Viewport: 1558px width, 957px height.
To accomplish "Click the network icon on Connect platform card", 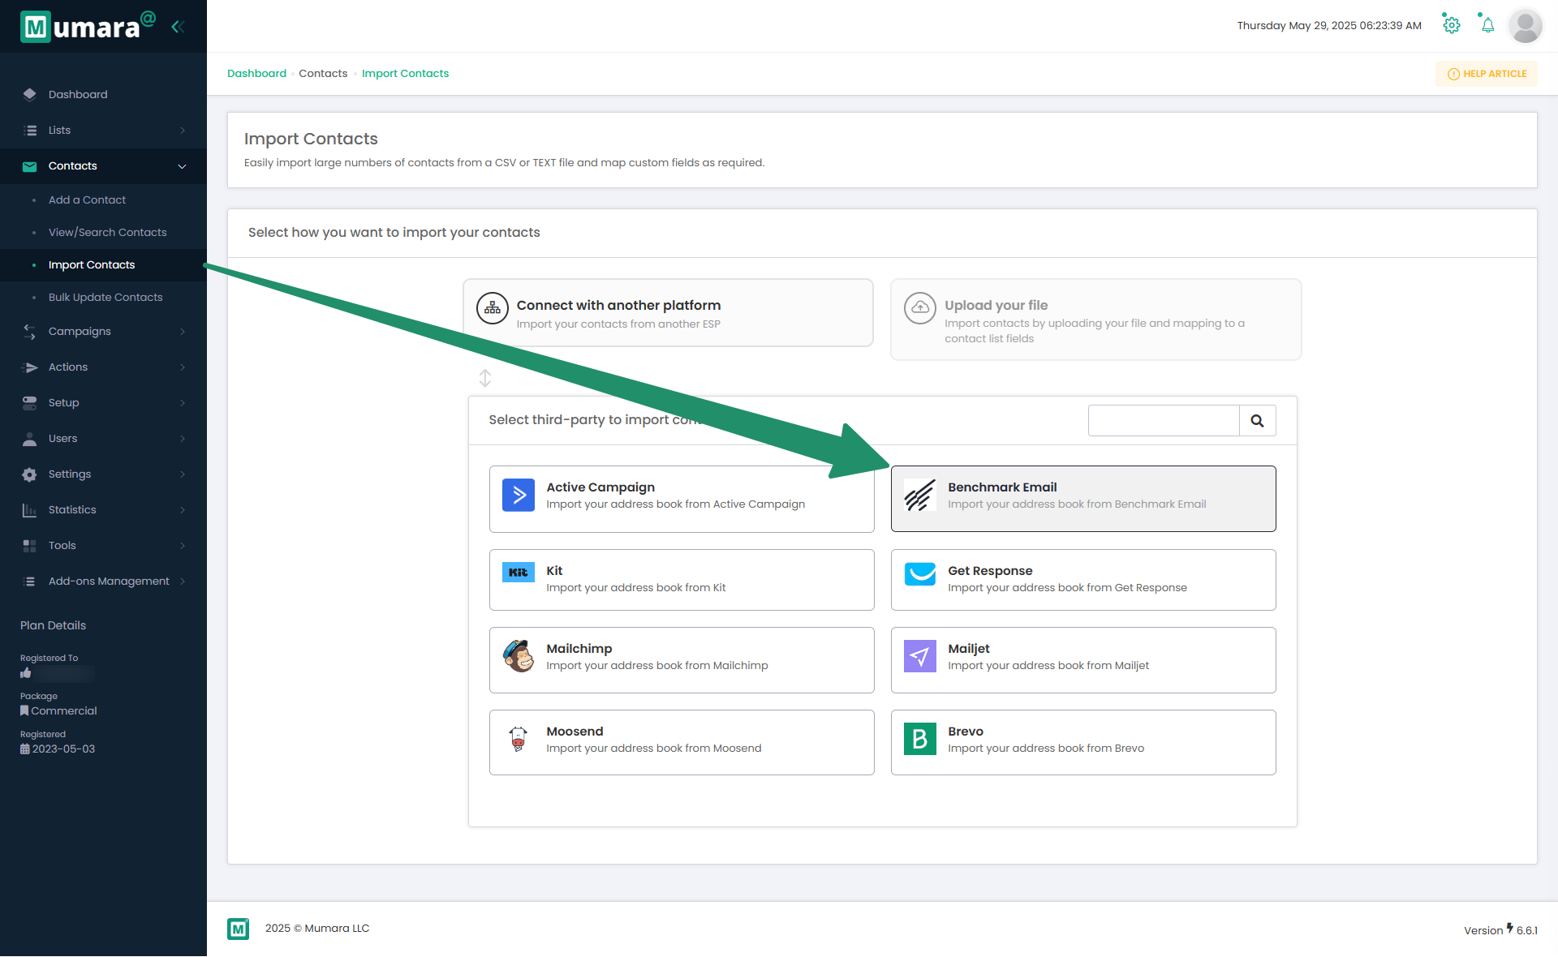I will 493,309.
